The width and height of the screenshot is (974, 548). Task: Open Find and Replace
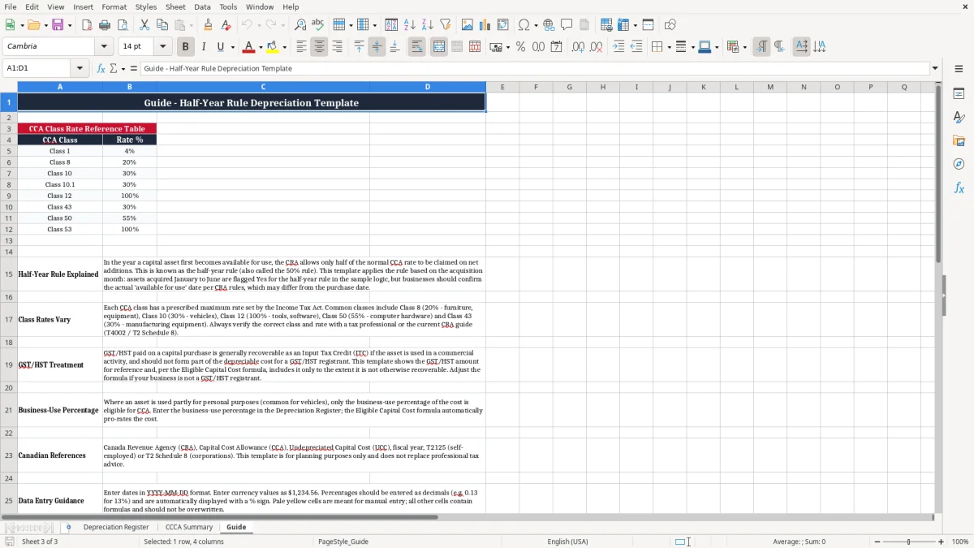pyautogui.click(x=300, y=25)
